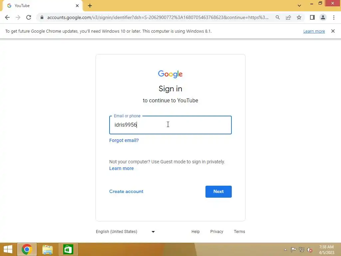The image size is (341, 256).
Task: Click the blue Next button
Action: coord(218,192)
